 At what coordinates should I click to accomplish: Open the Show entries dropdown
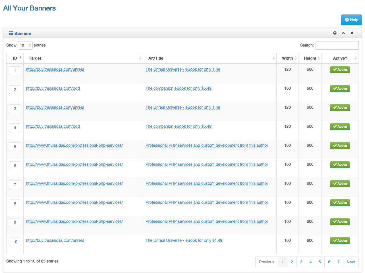(25, 45)
